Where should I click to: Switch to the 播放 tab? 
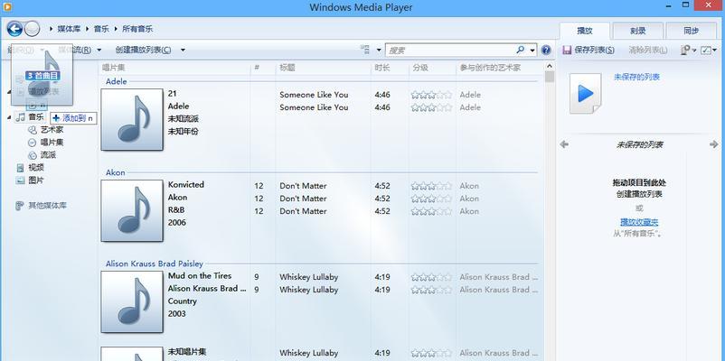[585, 31]
